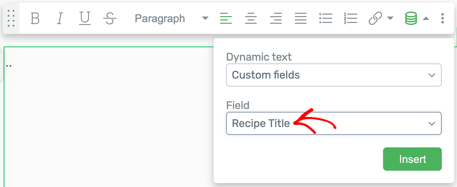Click the Insert button

pos(412,159)
